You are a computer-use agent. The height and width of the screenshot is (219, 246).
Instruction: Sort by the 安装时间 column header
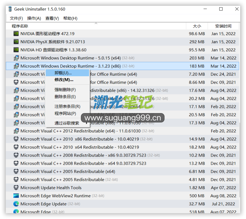click(223, 26)
